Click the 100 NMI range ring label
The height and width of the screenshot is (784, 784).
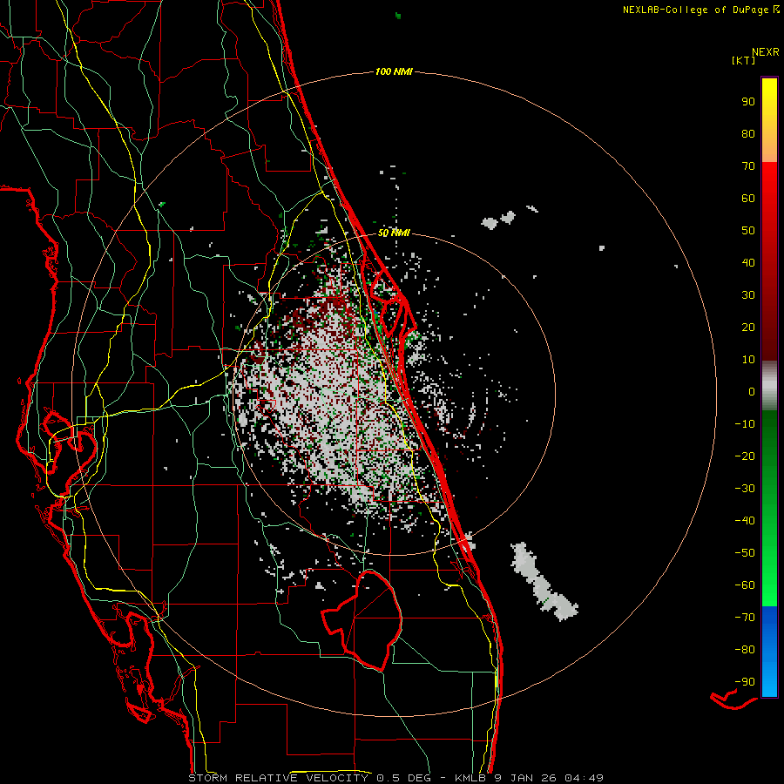(394, 72)
